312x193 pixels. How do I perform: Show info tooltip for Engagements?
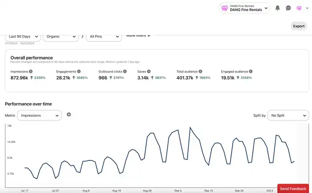point(79,71)
